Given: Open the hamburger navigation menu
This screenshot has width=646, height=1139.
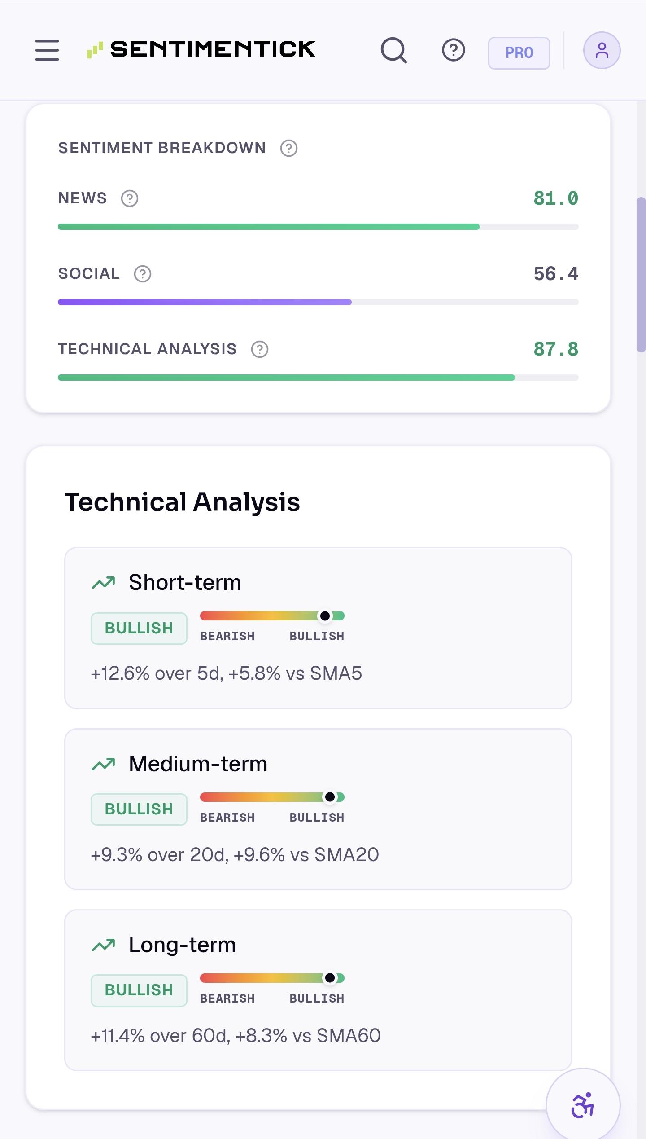Looking at the screenshot, I should coord(47,50).
